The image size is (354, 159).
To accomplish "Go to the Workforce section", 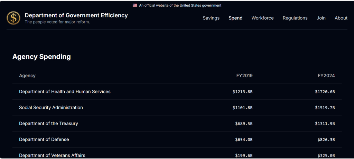I will click(262, 18).
